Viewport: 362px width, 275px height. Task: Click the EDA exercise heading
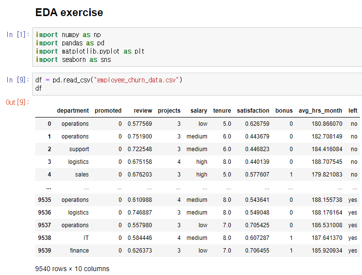pos(69,13)
